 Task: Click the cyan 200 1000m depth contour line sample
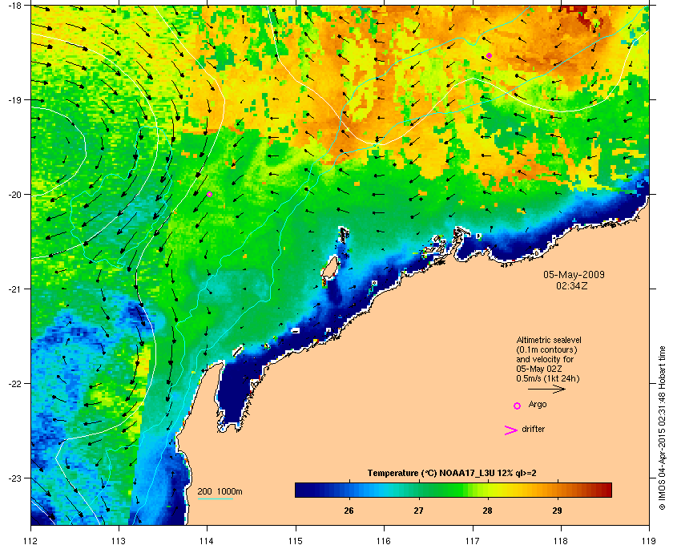click(215, 499)
